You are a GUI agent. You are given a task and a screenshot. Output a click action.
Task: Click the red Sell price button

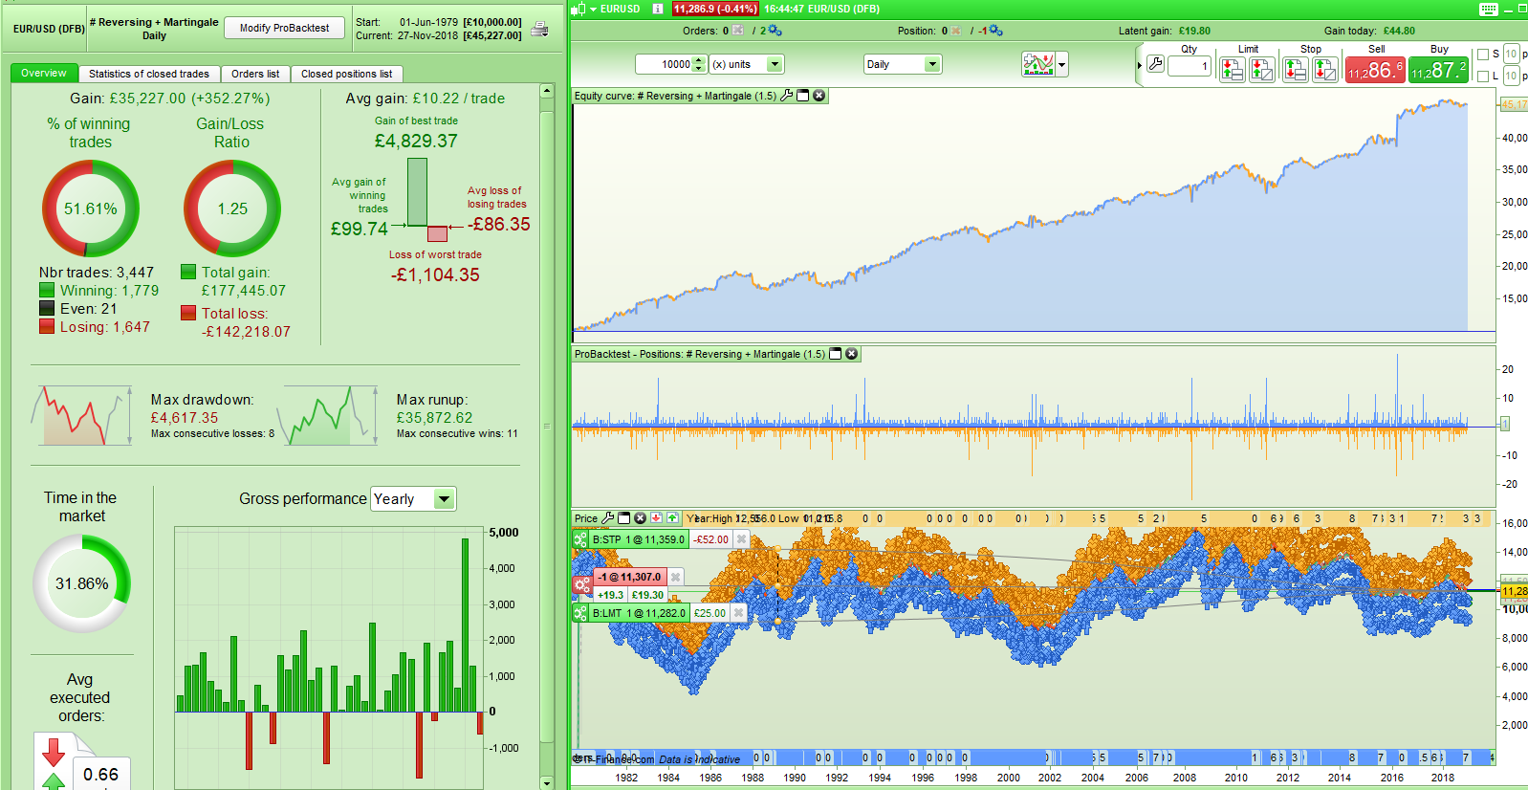1375,70
